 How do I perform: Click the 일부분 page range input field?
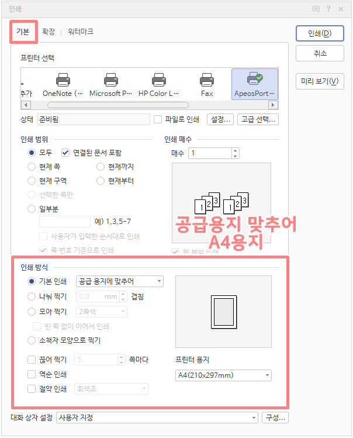point(65,222)
